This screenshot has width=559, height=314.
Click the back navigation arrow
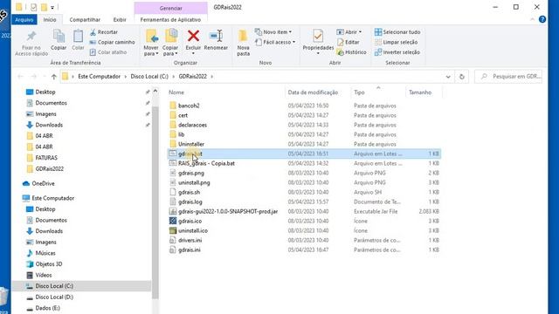coord(21,77)
